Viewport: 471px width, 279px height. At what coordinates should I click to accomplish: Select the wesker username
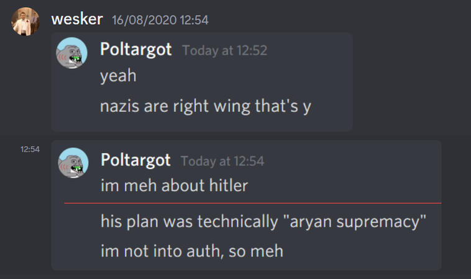(77, 19)
